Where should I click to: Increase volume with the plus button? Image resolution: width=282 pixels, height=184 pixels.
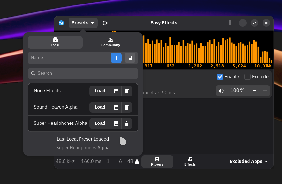click(265, 91)
